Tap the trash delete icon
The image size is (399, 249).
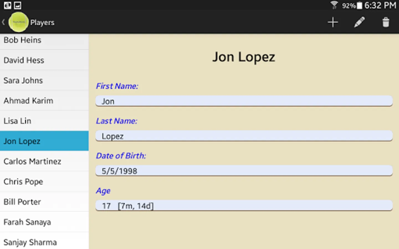(x=386, y=22)
